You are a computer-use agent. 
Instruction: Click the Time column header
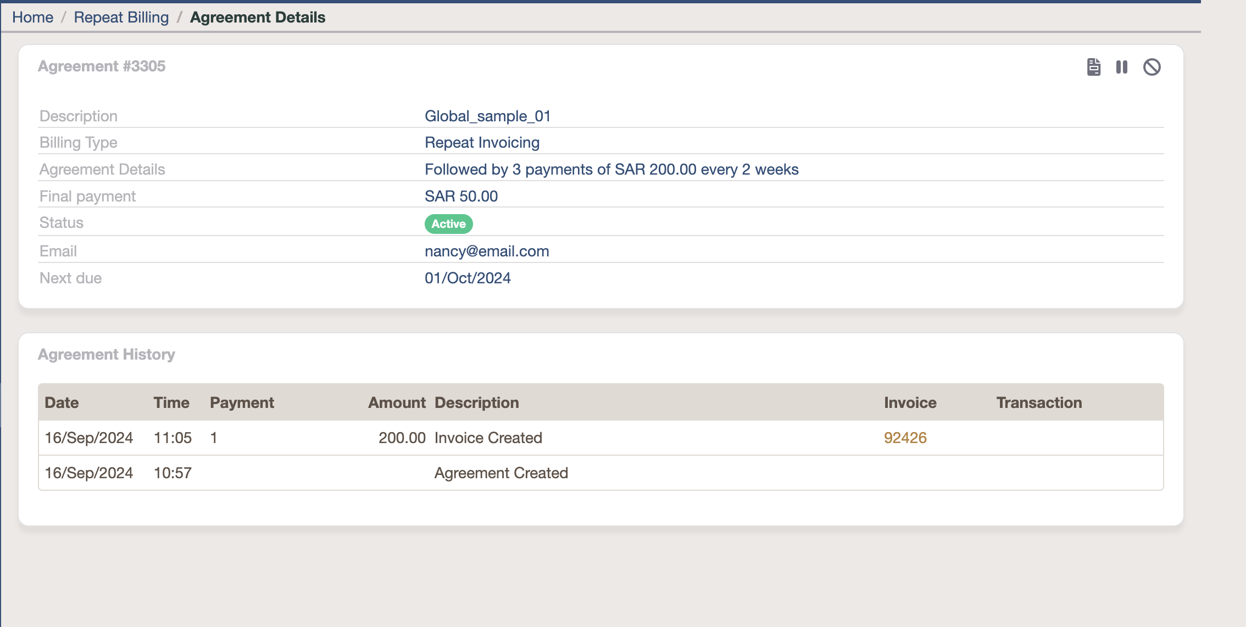[171, 402]
